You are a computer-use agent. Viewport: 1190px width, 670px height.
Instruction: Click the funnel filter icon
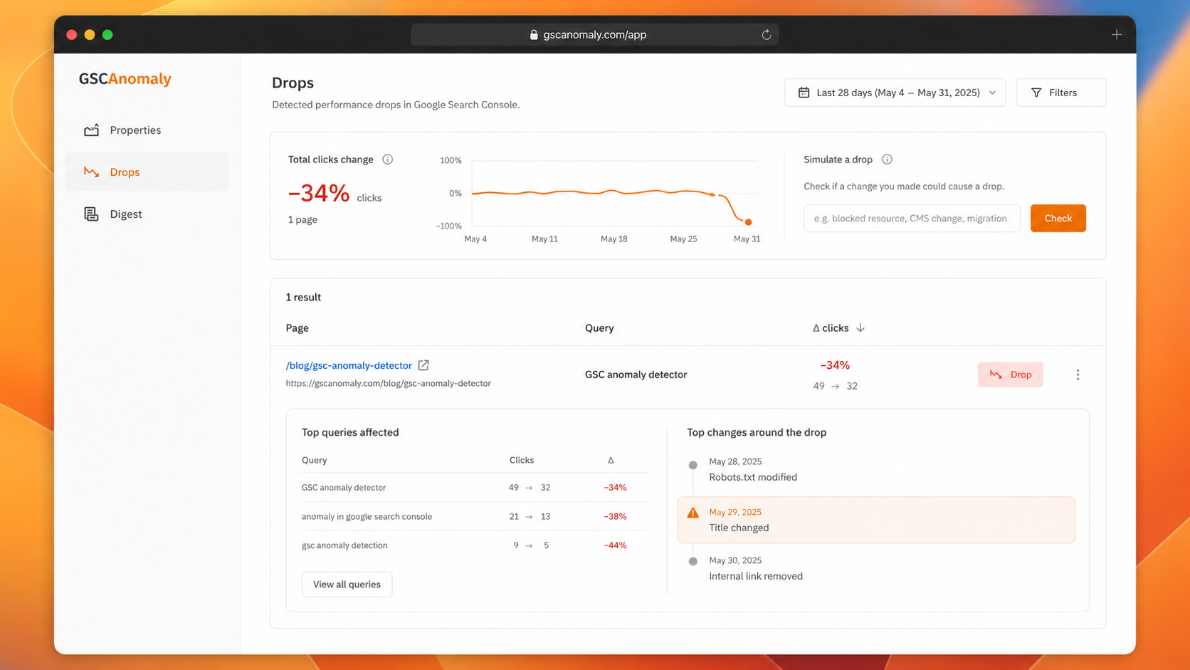click(x=1036, y=93)
